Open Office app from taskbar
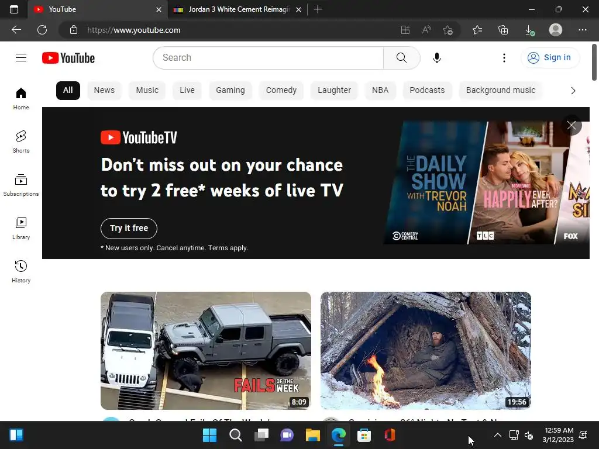This screenshot has height=449, width=599. (x=390, y=435)
